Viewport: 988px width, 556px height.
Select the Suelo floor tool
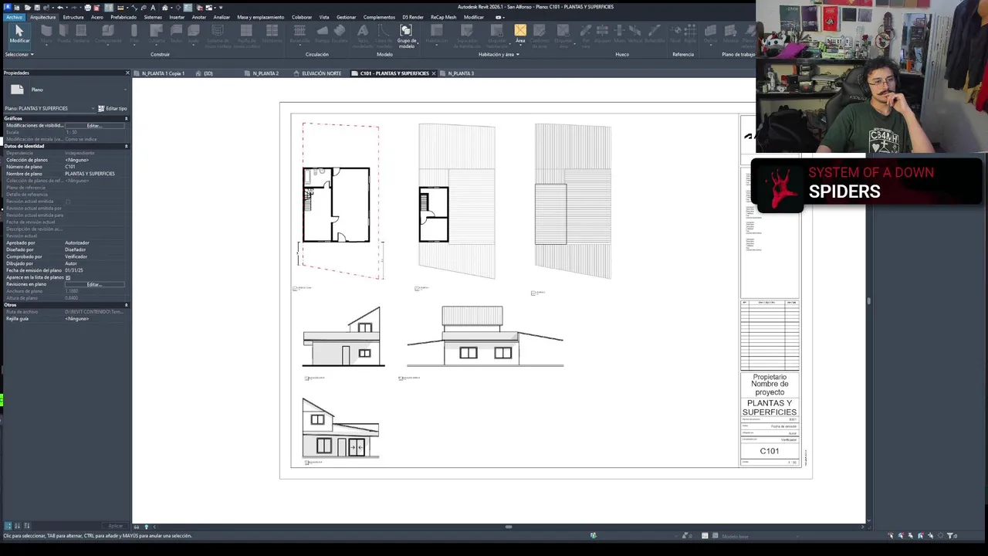click(194, 34)
